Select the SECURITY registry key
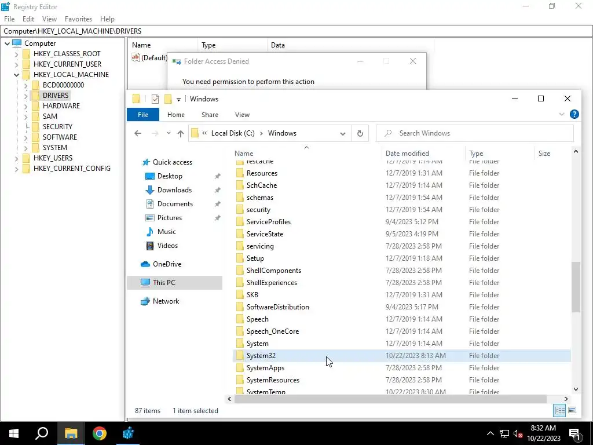593x445 pixels. 57,127
